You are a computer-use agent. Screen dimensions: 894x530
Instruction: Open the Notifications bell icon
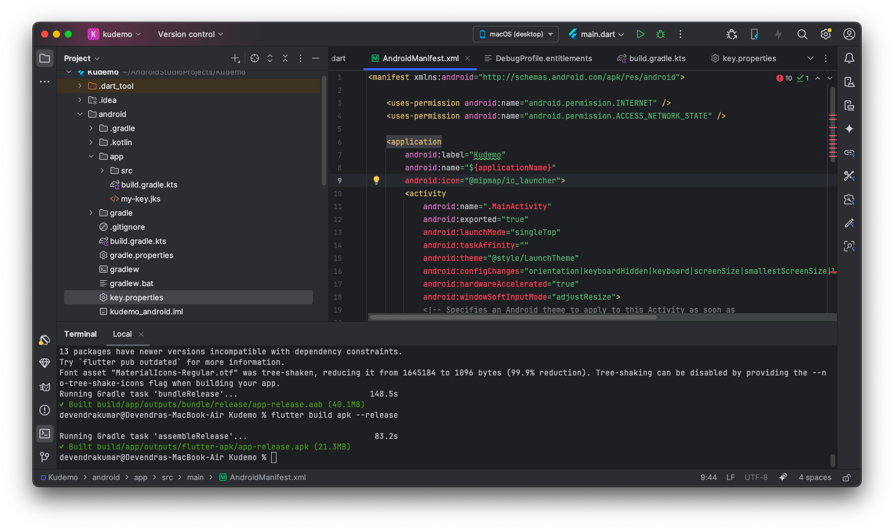tap(849, 58)
